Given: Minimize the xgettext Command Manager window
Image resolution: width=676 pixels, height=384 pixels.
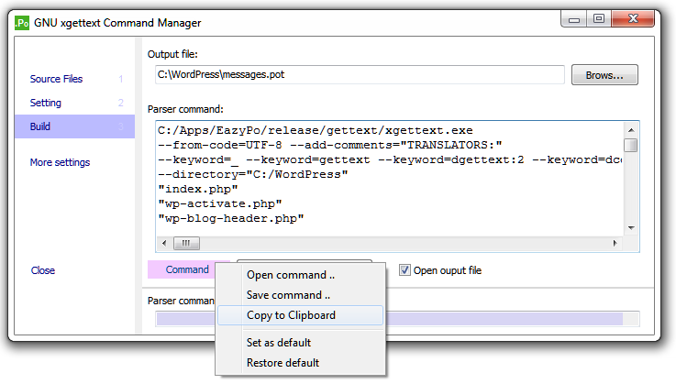Looking at the screenshot, I should pyautogui.click(x=574, y=19).
